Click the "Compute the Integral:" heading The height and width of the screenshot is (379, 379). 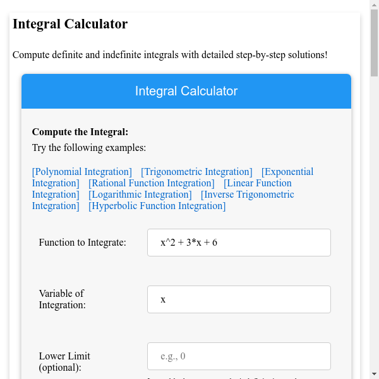[x=80, y=132]
